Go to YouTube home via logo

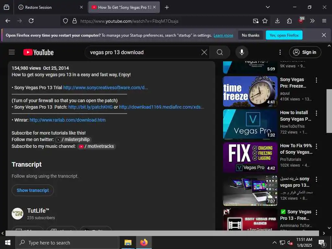click(x=39, y=52)
